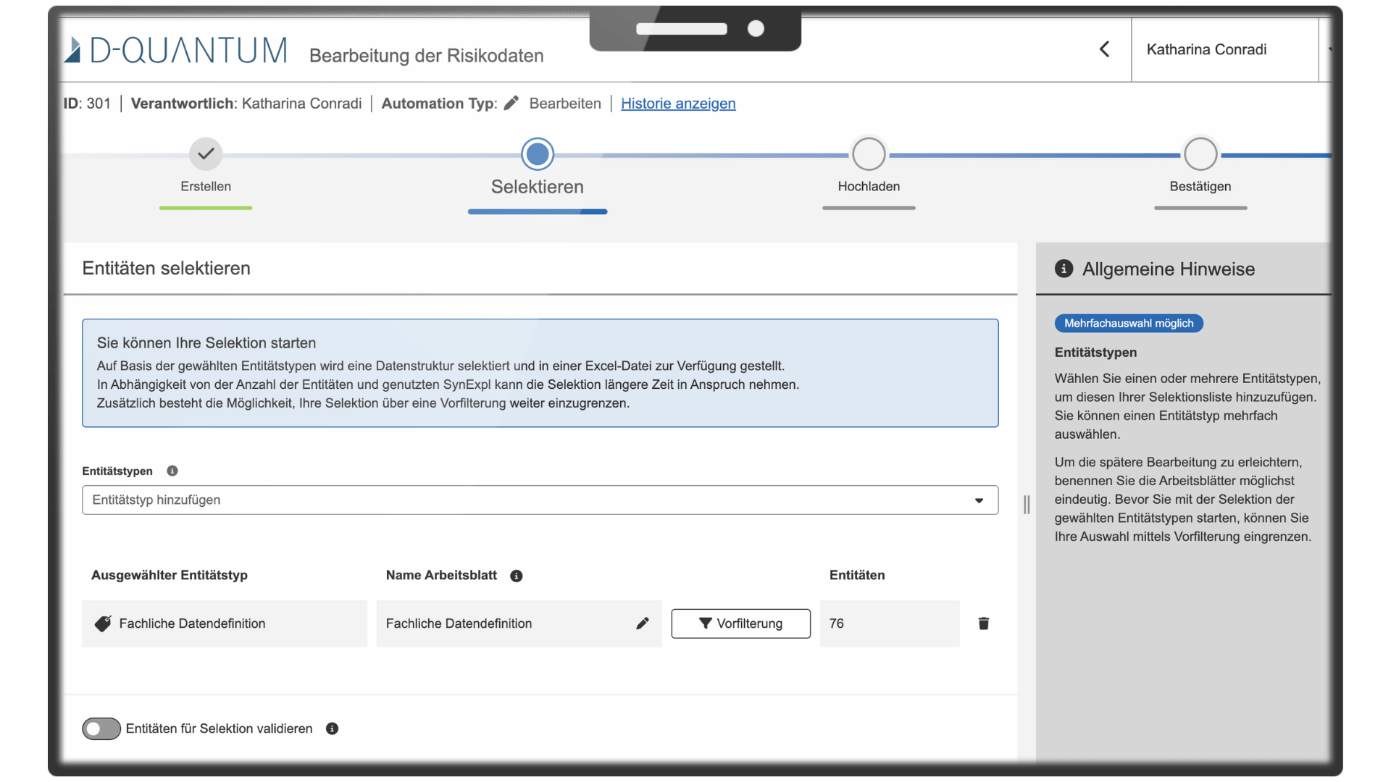
Task: Edit worksheet name with pencil icon
Action: coord(643,623)
